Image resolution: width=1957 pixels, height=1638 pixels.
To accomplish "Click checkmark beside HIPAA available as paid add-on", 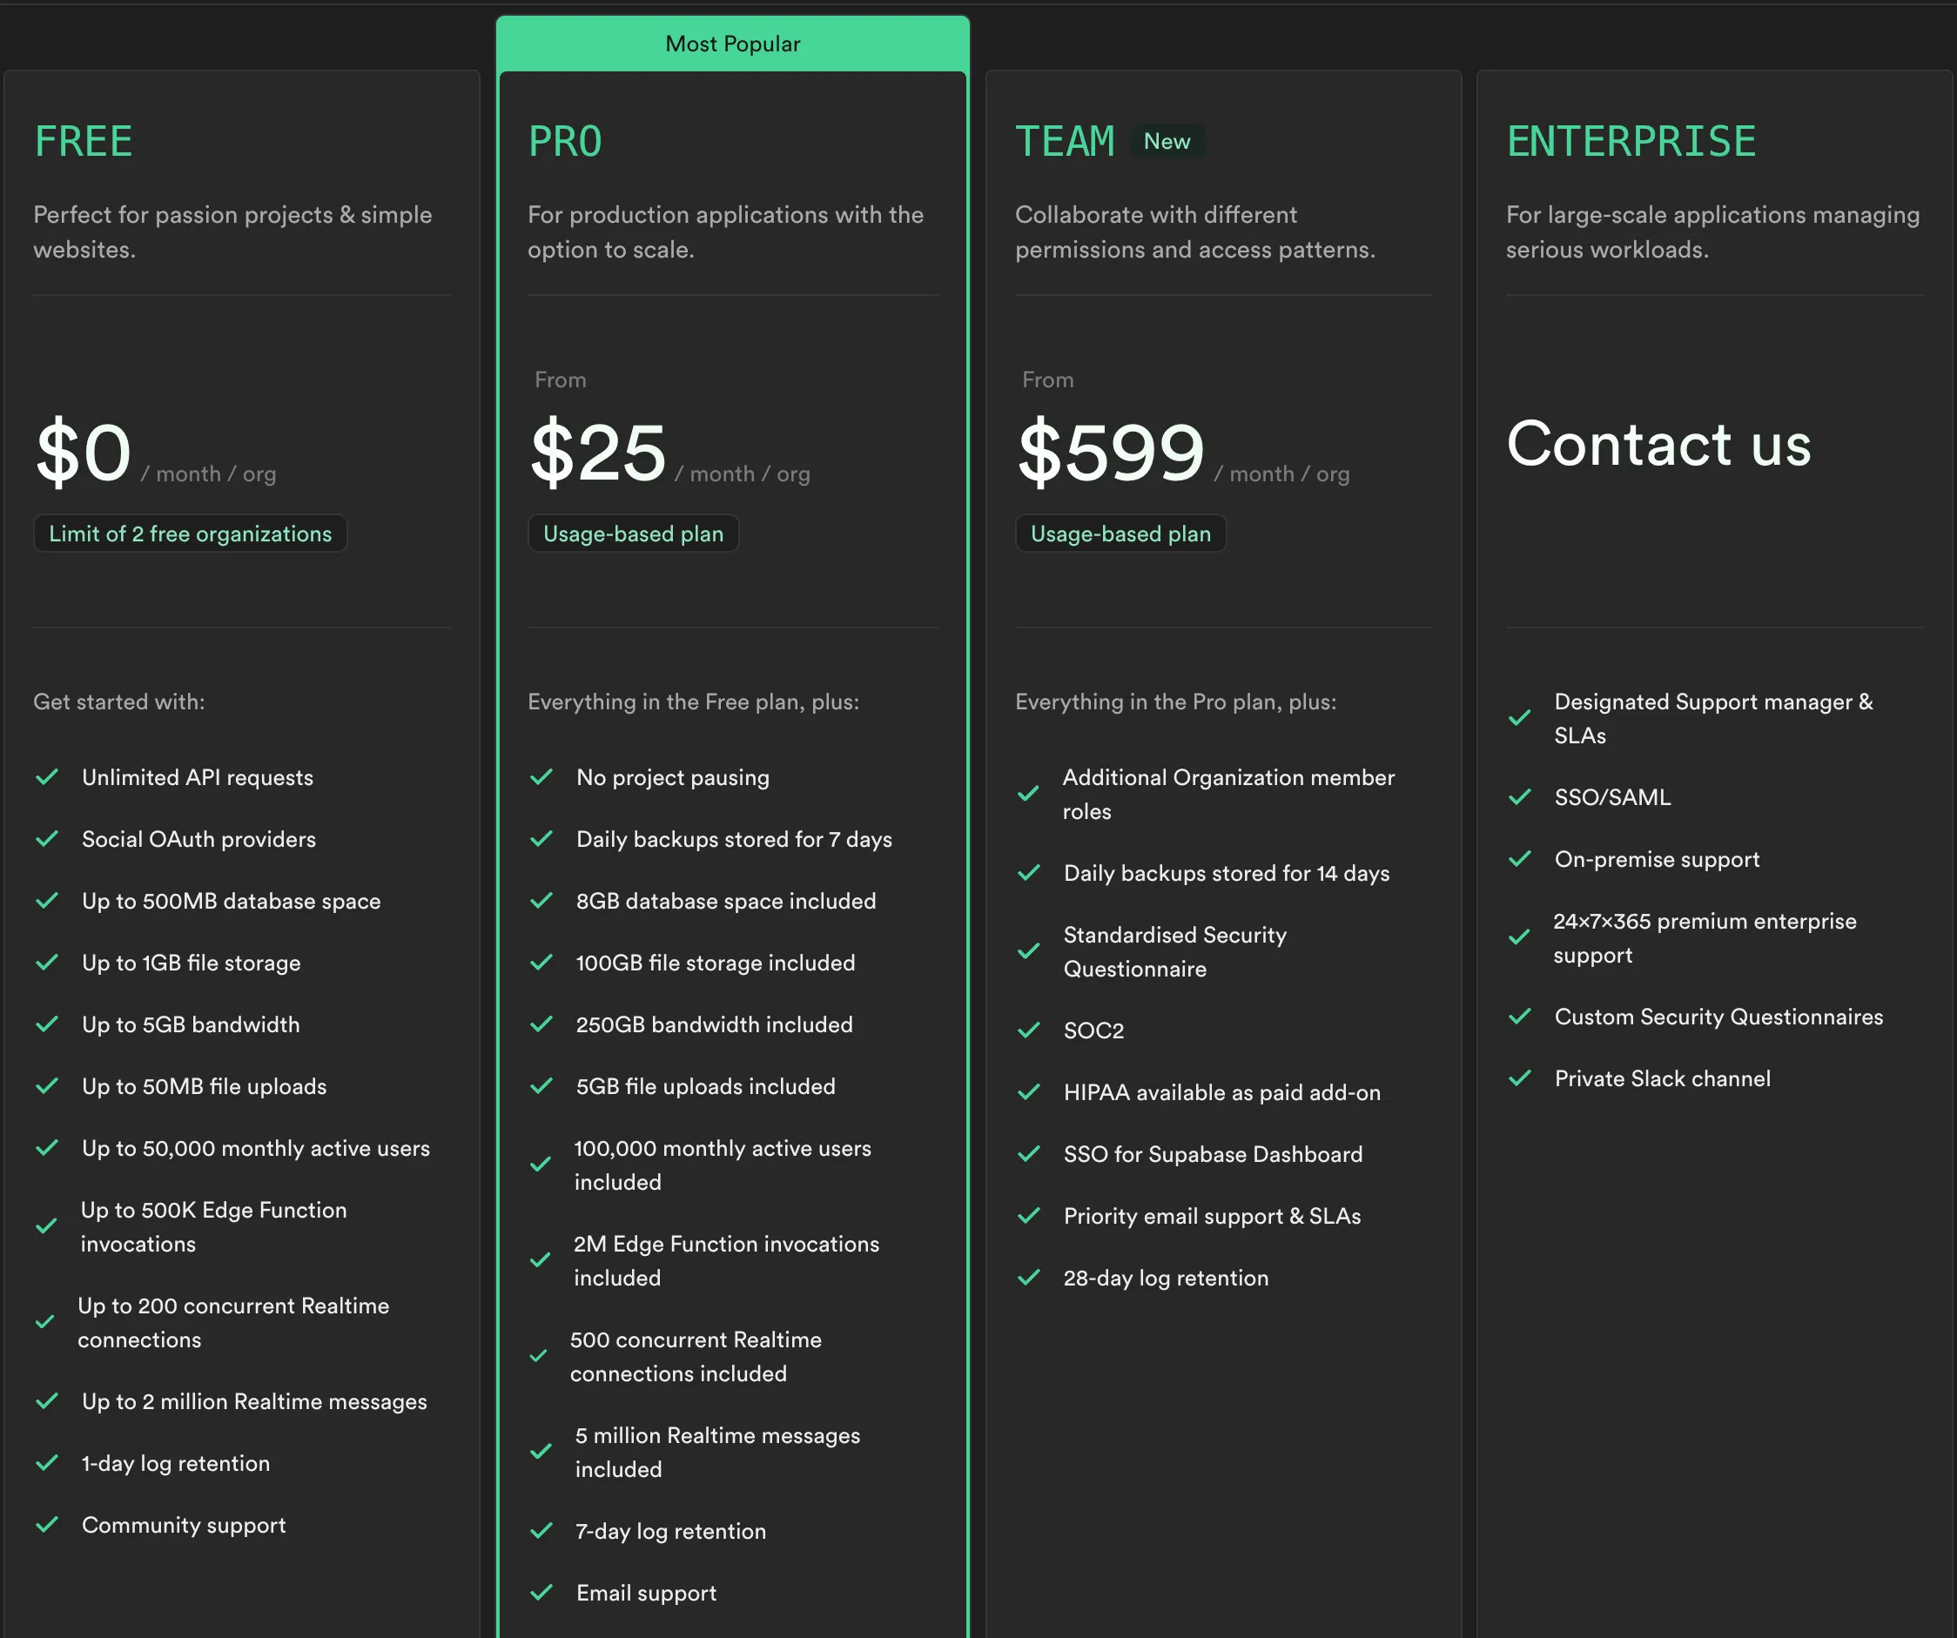I will point(1029,1092).
